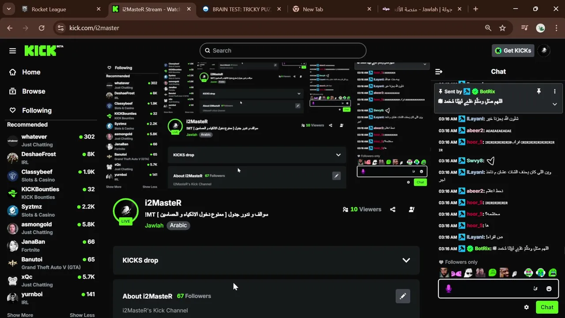Switch to the New Tab tab
The height and width of the screenshot is (318, 565).
click(332, 9)
